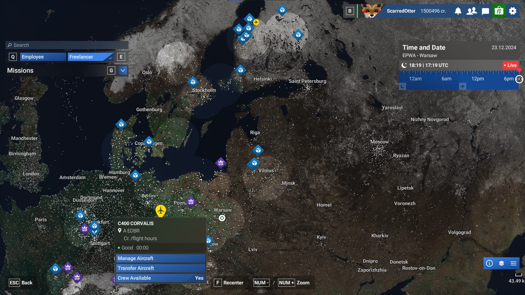Select Transfer Aircraft in popup menu
This screenshot has width=525, height=295.
tap(161, 268)
